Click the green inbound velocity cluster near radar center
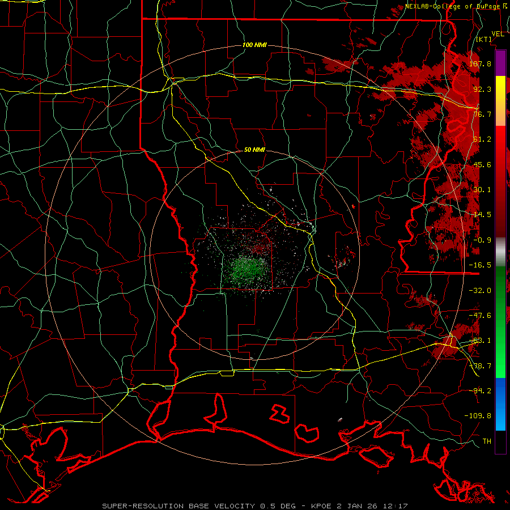Image resolution: width=510 pixels, height=510 pixels. pyautogui.click(x=249, y=269)
